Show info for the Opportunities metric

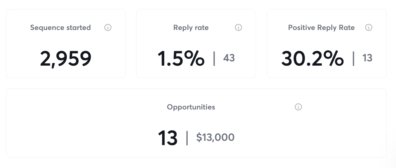pyautogui.click(x=298, y=107)
